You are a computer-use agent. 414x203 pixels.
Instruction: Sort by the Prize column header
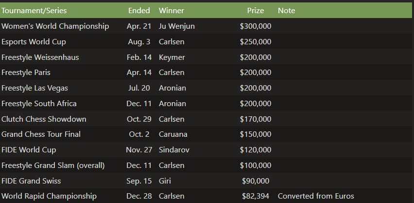click(256, 10)
